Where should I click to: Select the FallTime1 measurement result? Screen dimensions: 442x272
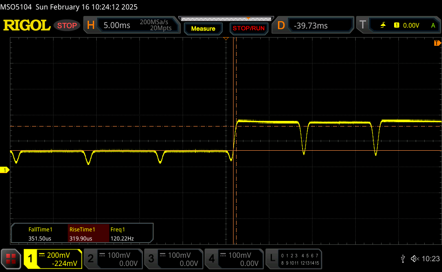pyautogui.click(x=40, y=234)
